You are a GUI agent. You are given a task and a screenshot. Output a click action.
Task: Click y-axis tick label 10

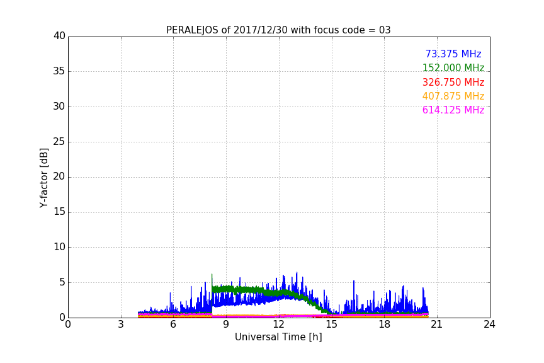click(x=59, y=247)
